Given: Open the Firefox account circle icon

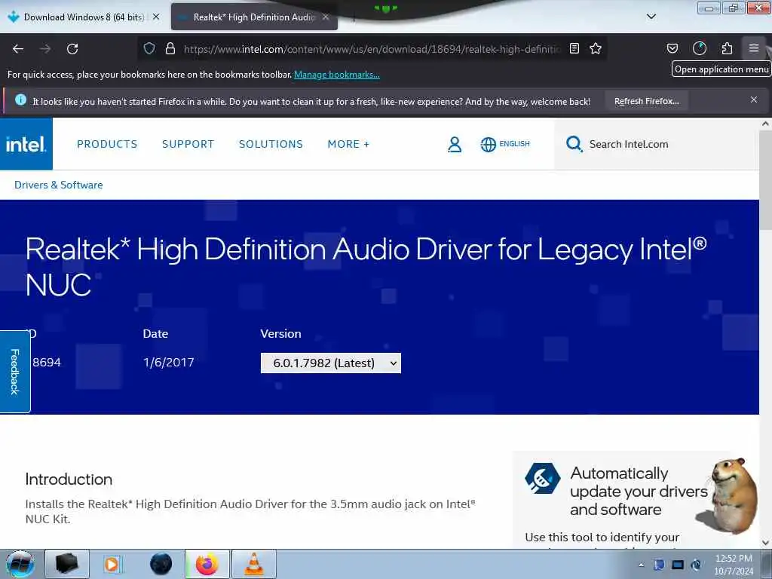Looking at the screenshot, I should (x=699, y=48).
